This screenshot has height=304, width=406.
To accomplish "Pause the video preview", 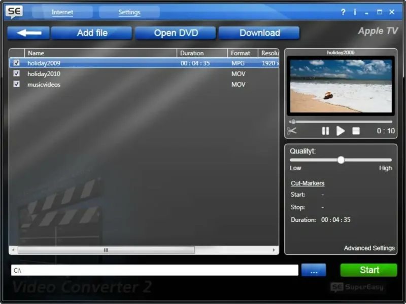I will (325, 131).
